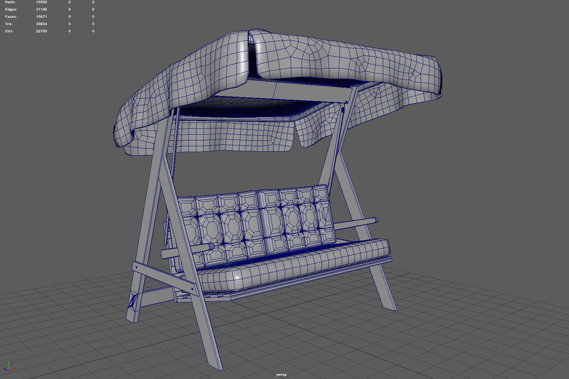Click the UV count value 22700

(42, 31)
